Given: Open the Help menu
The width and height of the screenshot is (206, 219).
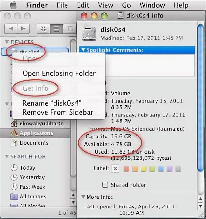Looking at the screenshot, I should pos(181,5).
